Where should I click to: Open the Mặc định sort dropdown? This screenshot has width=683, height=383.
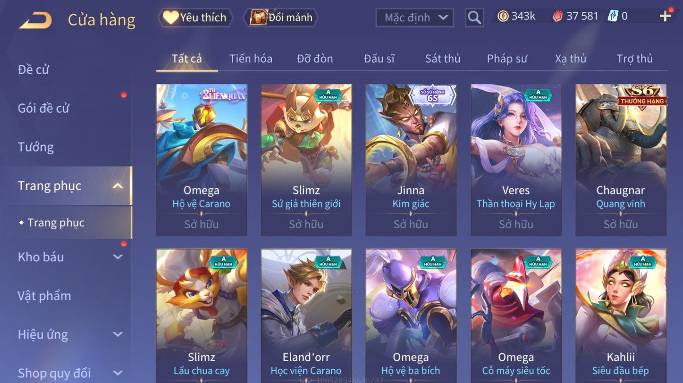coord(415,18)
